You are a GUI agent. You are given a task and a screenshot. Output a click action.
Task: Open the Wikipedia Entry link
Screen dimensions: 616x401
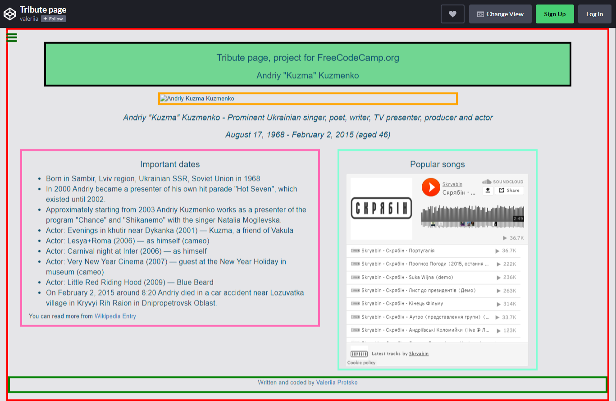point(115,316)
